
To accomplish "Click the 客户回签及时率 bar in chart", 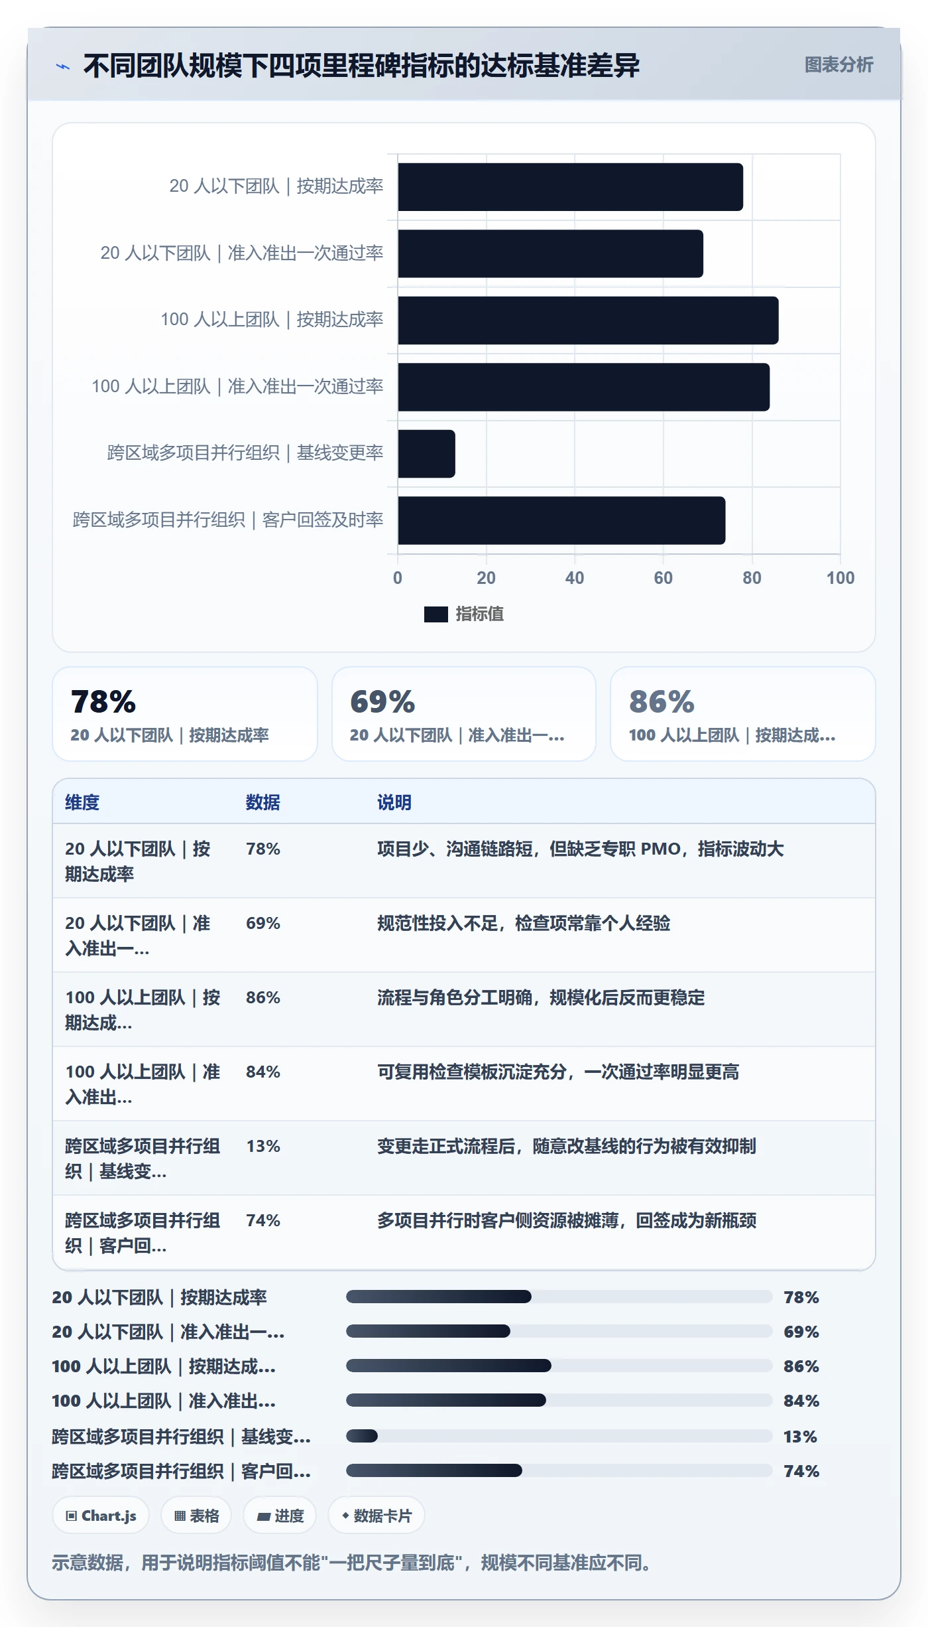I will point(561,521).
